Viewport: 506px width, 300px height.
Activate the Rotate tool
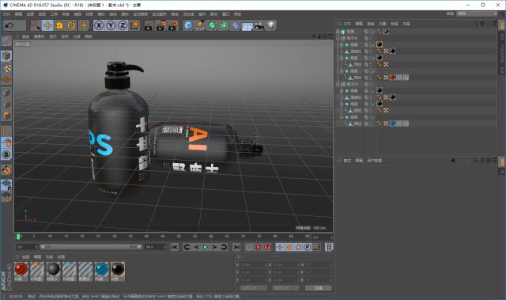click(71, 25)
